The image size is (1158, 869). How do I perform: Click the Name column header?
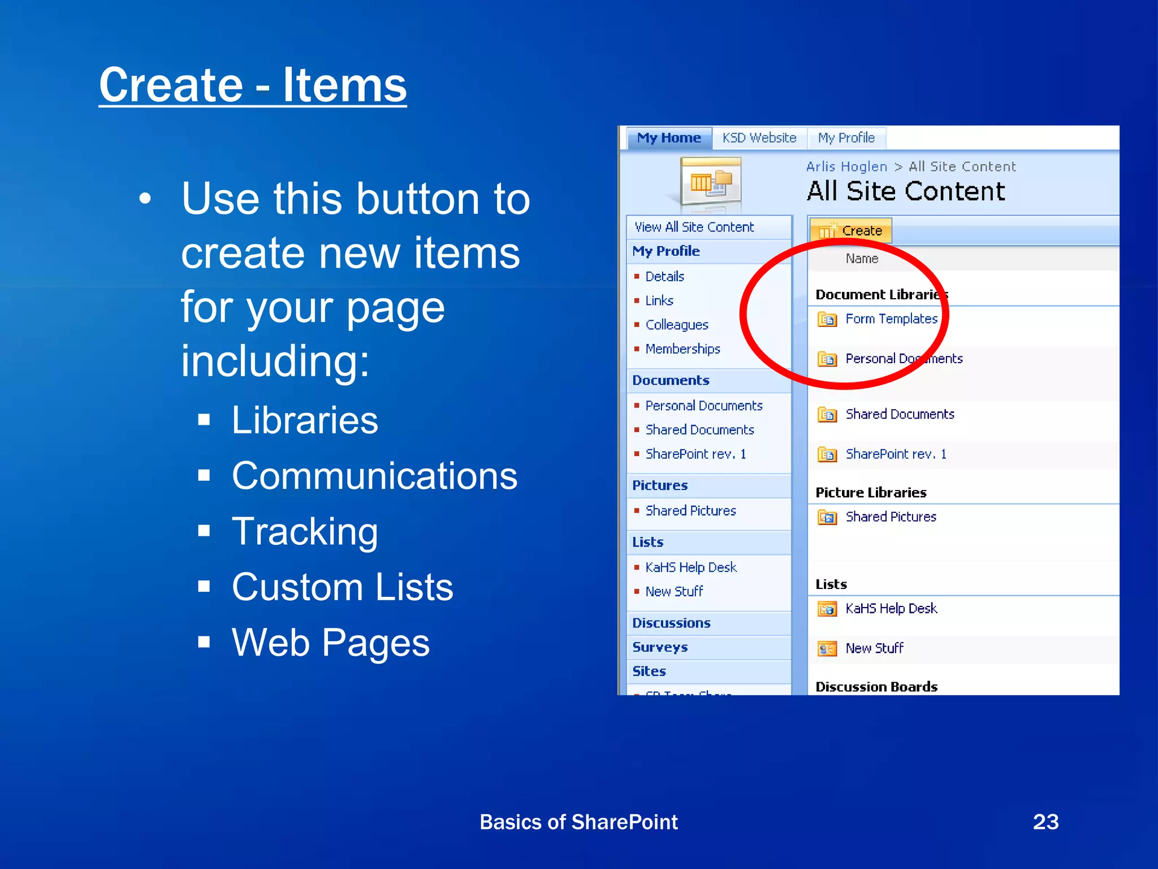[x=862, y=259]
